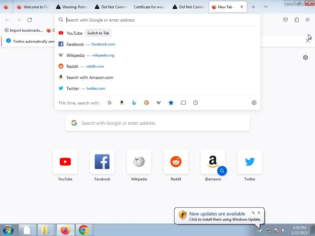Search bookmarks using the star icon

pyautogui.click(x=171, y=103)
